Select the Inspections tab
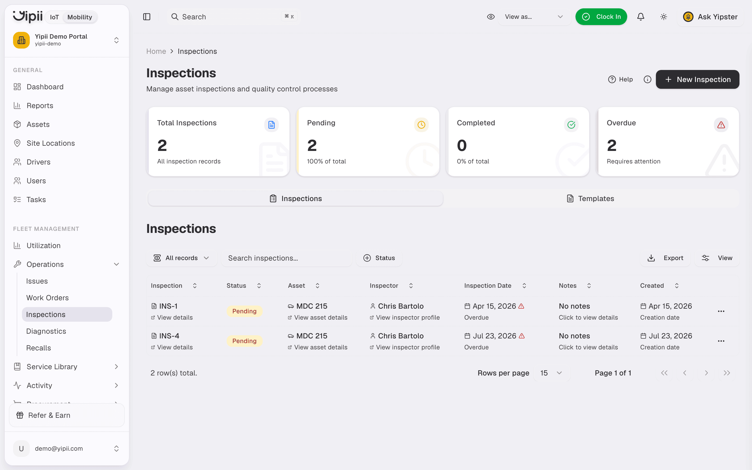The image size is (752, 470). [x=296, y=199]
